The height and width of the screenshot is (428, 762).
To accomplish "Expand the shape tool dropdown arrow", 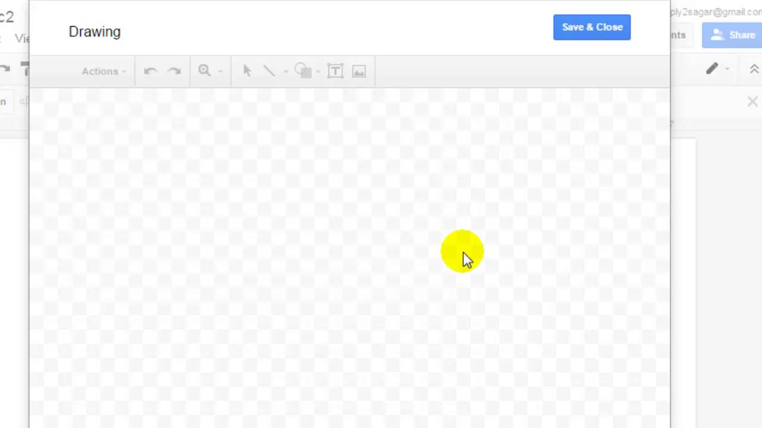I will [x=317, y=71].
